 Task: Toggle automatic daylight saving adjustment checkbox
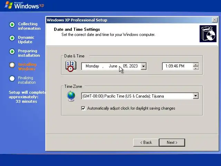[x=83, y=108]
